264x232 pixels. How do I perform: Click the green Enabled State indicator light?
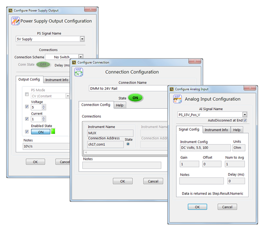point(53,131)
